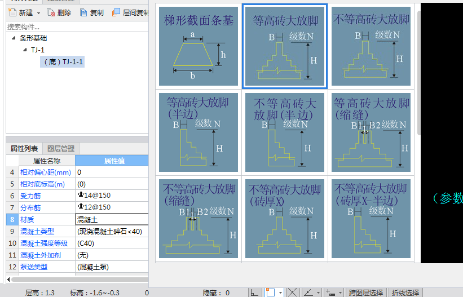Click the angle snap icon

[308, 292]
